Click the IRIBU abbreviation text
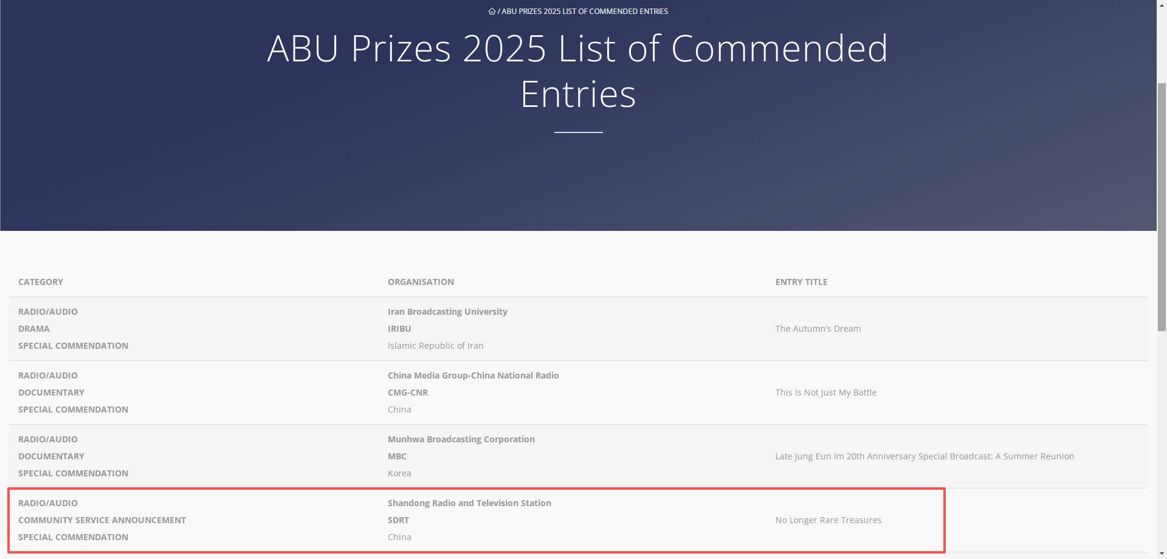The image size is (1167, 559). coord(399,329)
